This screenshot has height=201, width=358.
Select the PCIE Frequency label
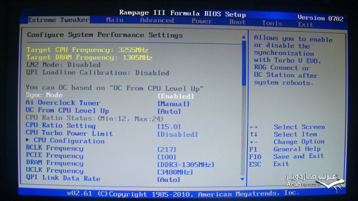(55, 155)
